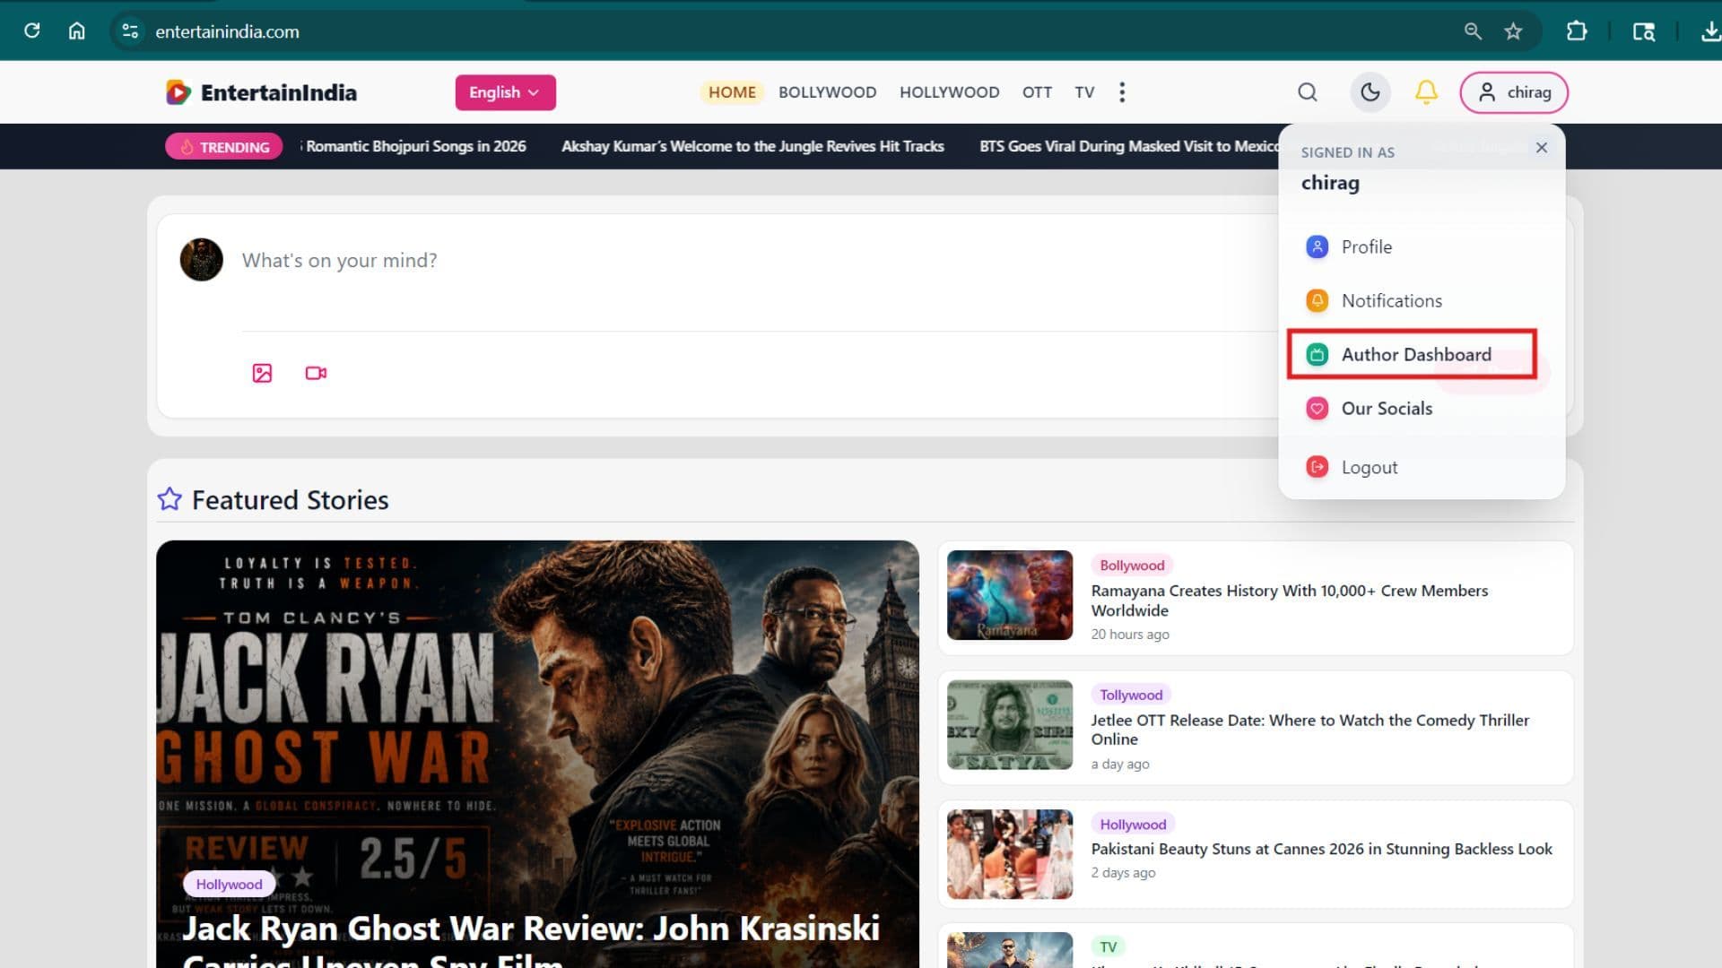
Task: Open Pakistani Beauty Stuns at Cannes story
Action: pyautogui.click(x=1321, y=849)
